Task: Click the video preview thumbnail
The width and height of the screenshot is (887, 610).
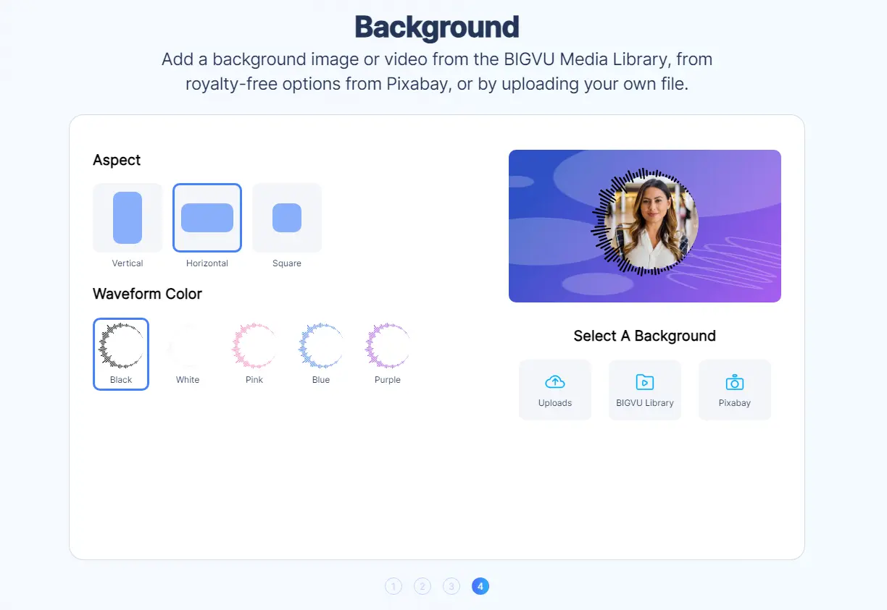Action: point(645,226)
